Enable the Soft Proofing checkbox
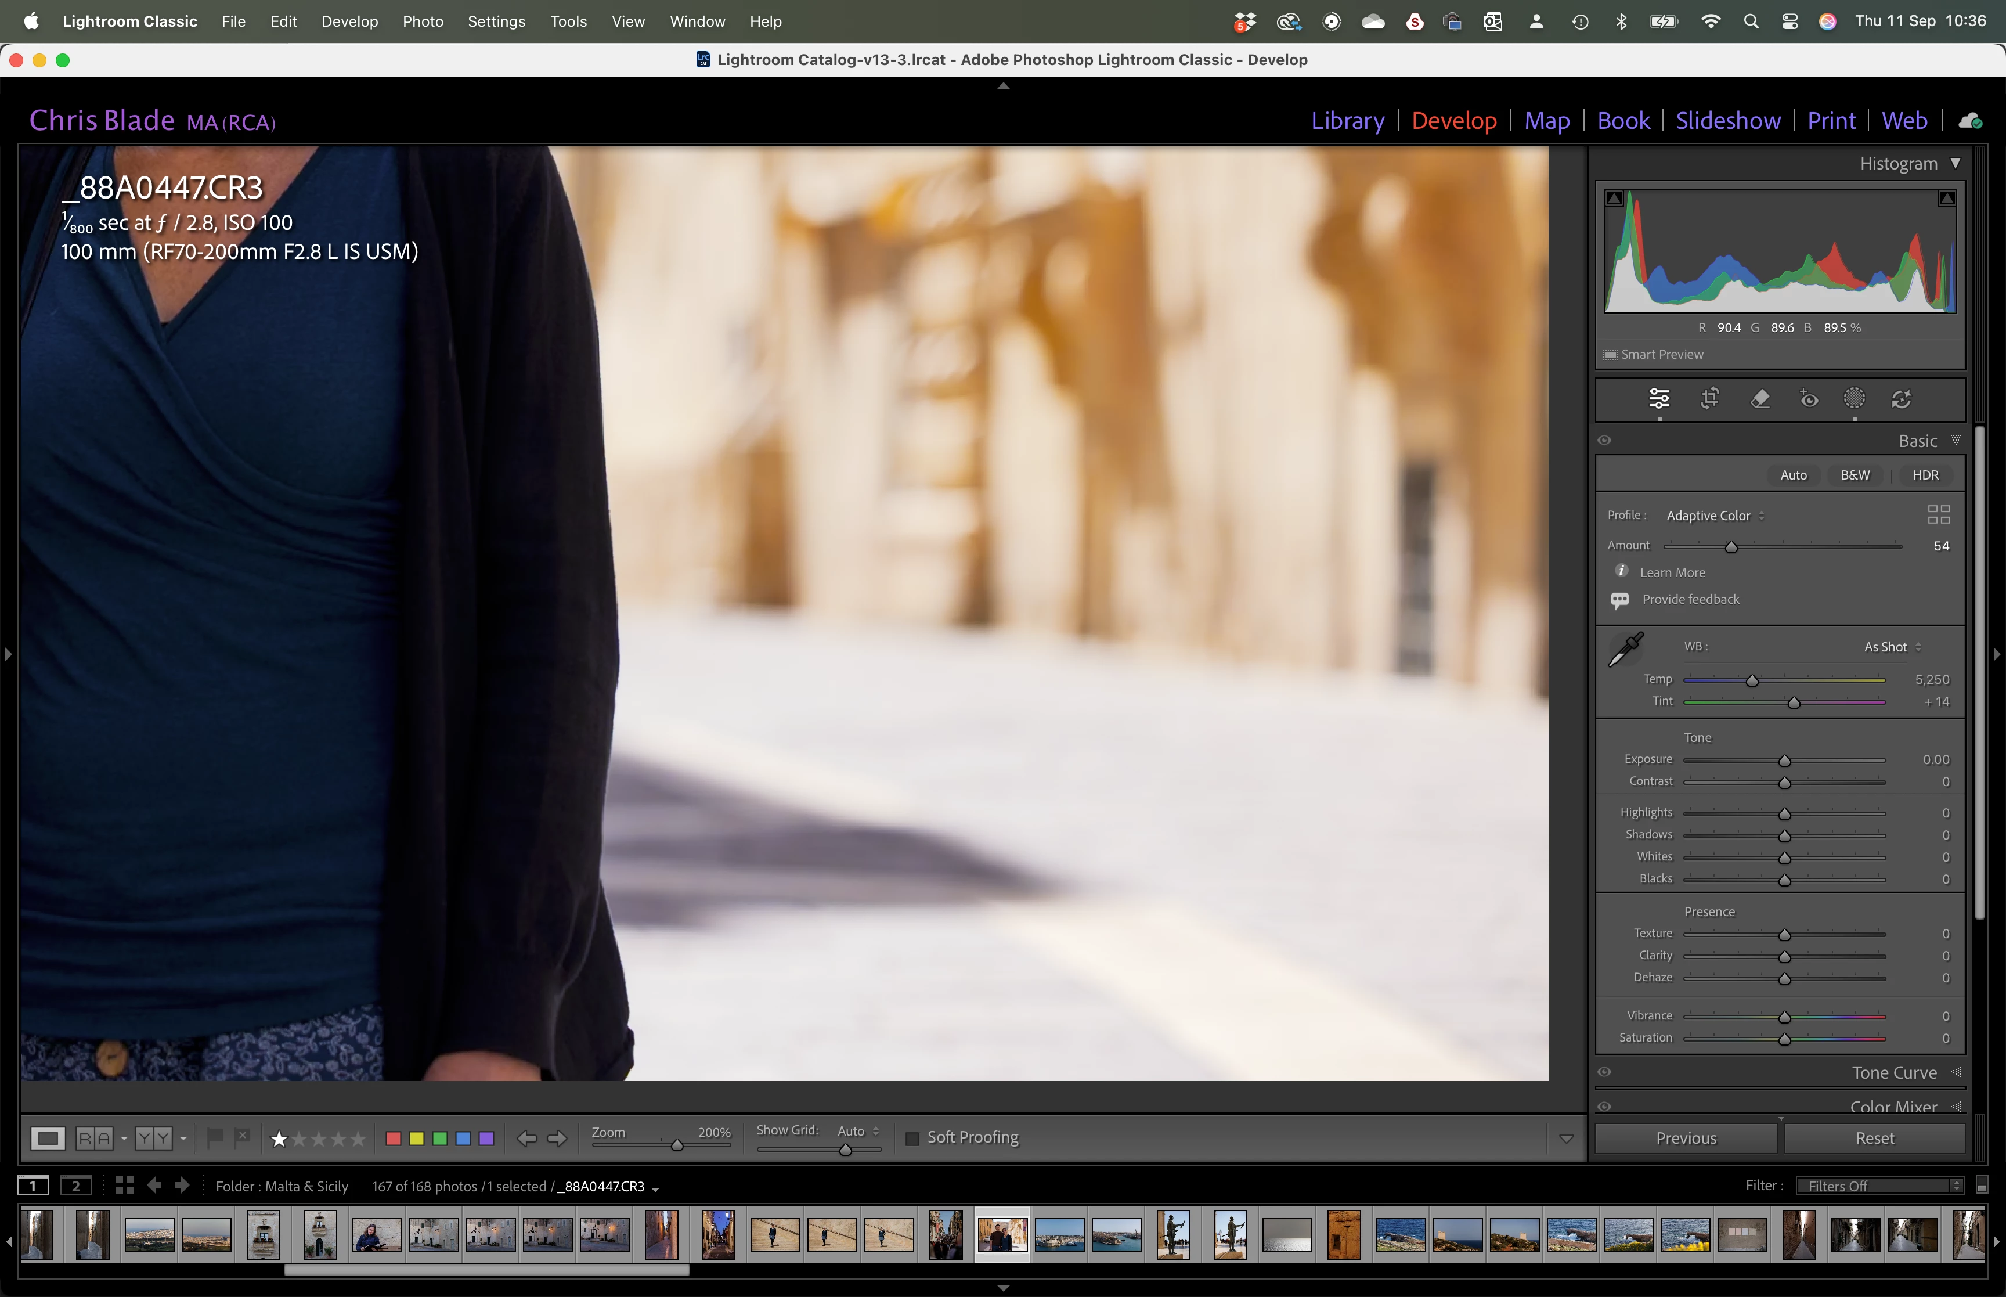 [912, 1139]
